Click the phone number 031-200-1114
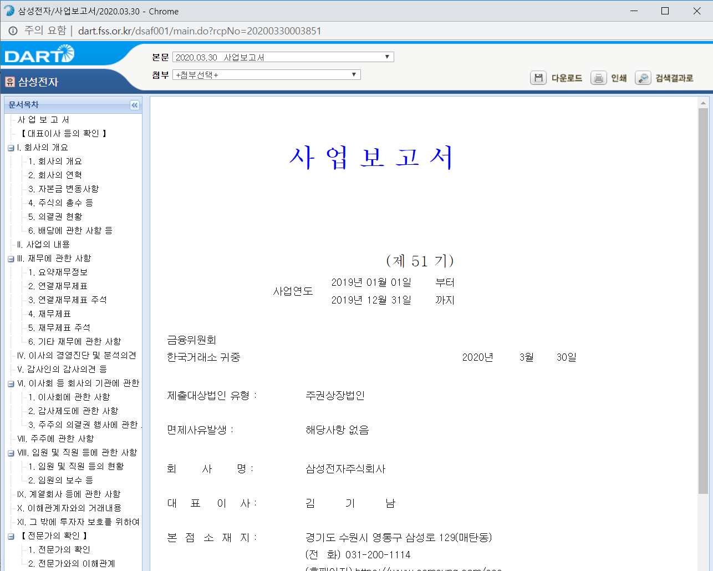This screenshot has width=713, height=571. coord(378,555)
